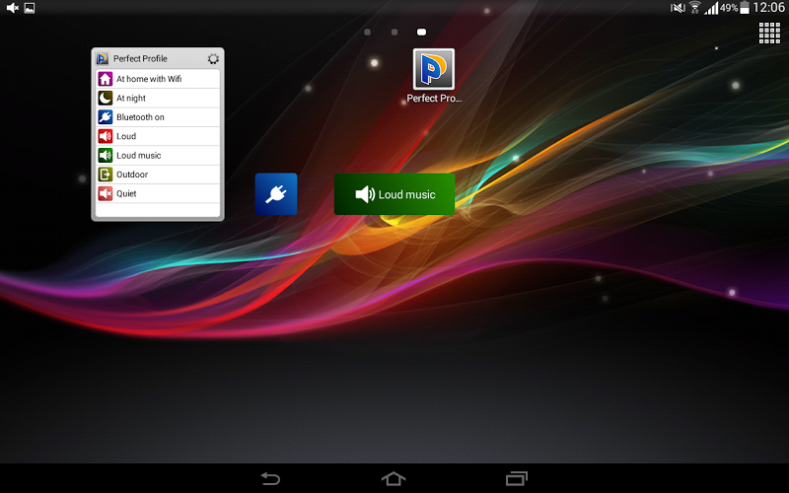The width and height of the screenshot is (789, 493).
Task: Activate the green Loud music widget button
Action: 394,194
